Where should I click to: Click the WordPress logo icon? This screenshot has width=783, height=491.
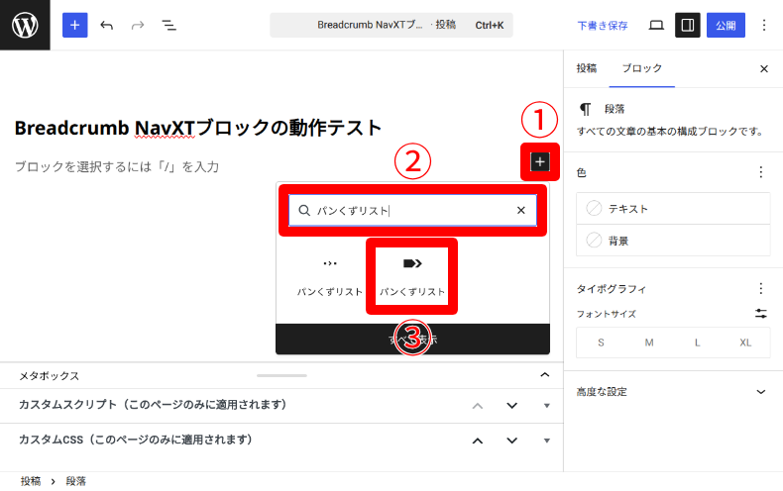click(x=25, y=25)
